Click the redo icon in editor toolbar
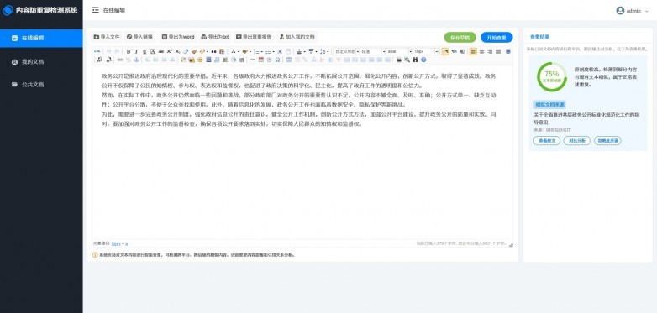Image resolution: width=657 pixels, height=313 pixels. pyautogui.click(x=118, y=51)
